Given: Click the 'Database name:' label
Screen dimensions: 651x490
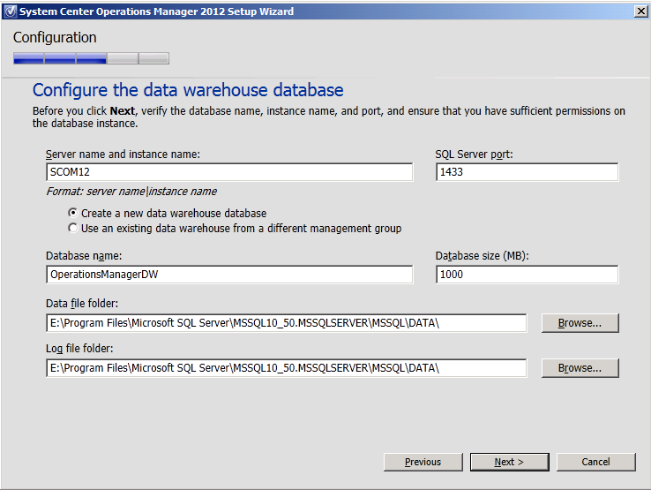Looking at the screenshot, I should coord(84,256).
